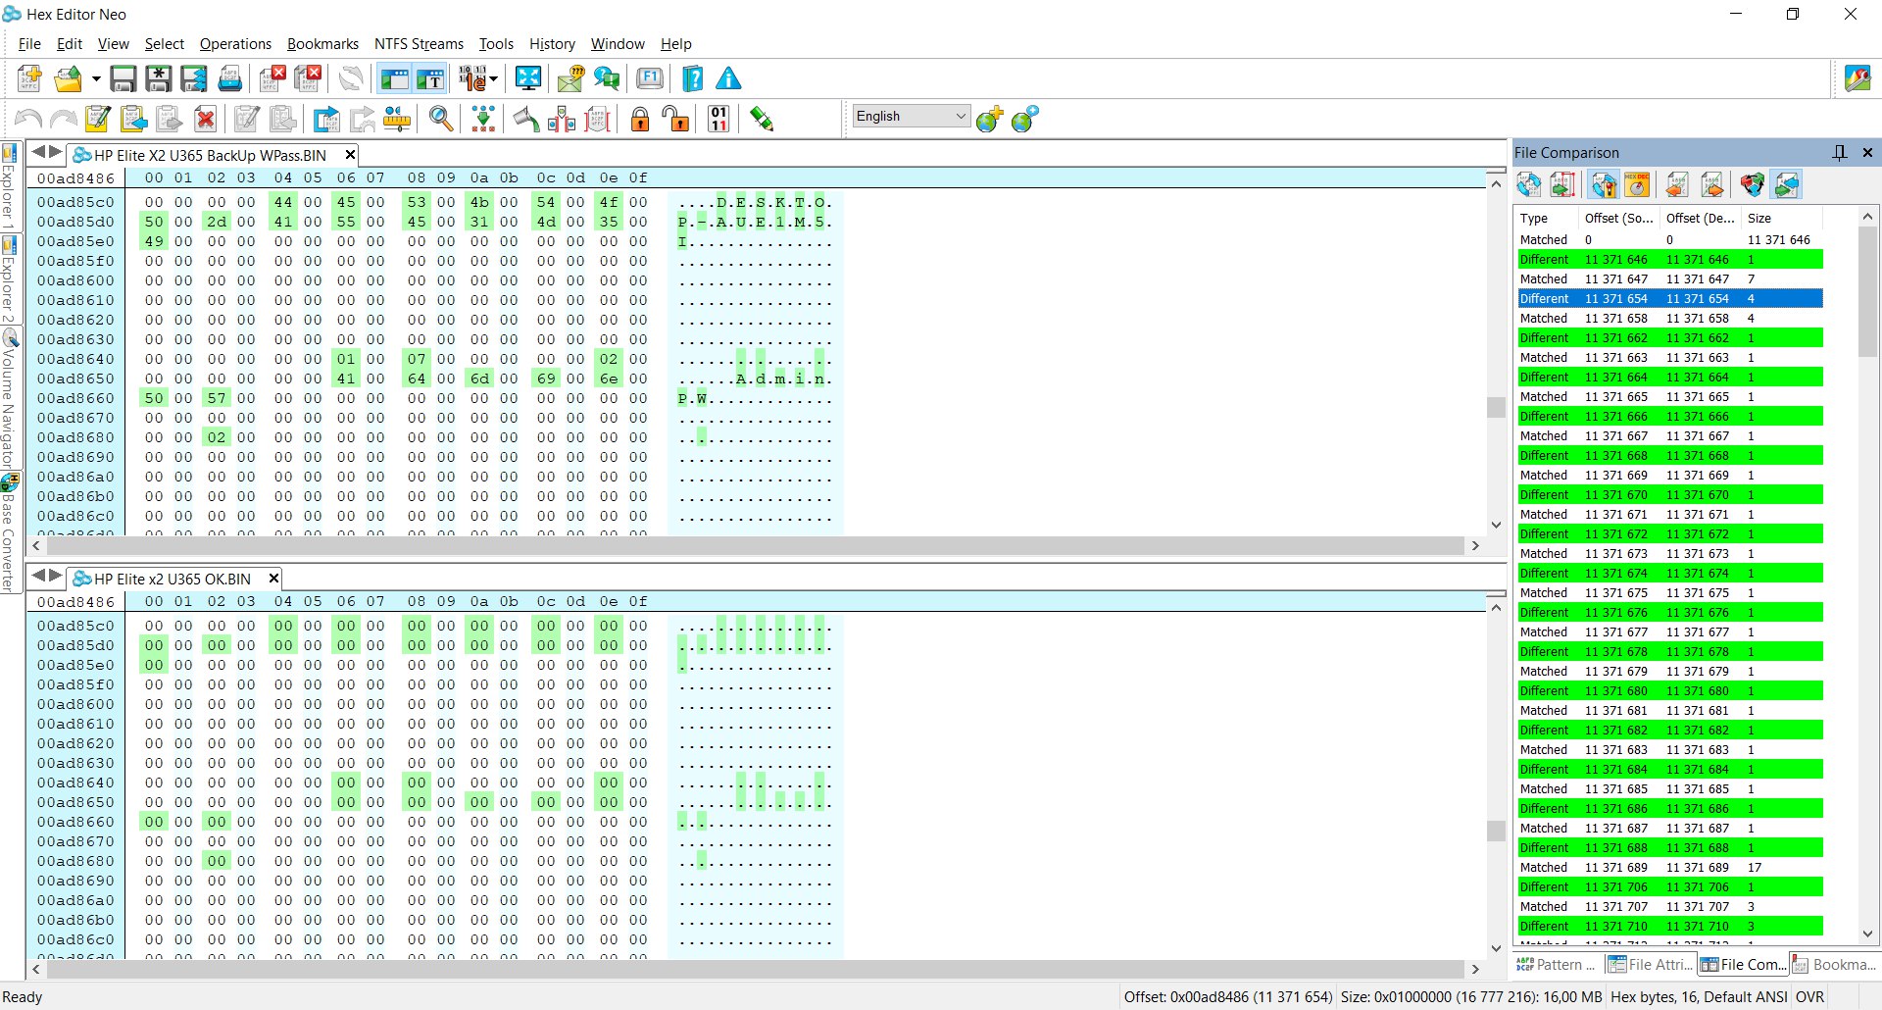
Task: Click the globe with yellow plus icon
Action: click(989, 120)
